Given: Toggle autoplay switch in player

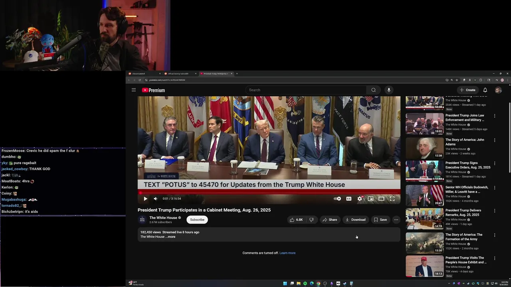Looking at the screenshot, I should click(x=338, y=199).
